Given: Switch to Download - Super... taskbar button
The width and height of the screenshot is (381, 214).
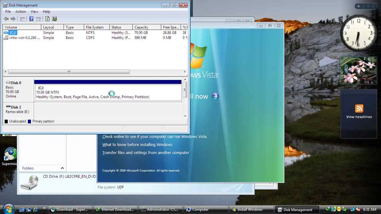Looking at the screenshot, I should 70,210.
